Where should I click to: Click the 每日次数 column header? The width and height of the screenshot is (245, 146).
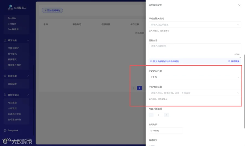tap(135, 24)
